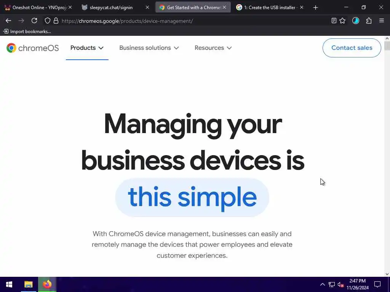Go back to the previous page

click(8, 21)
